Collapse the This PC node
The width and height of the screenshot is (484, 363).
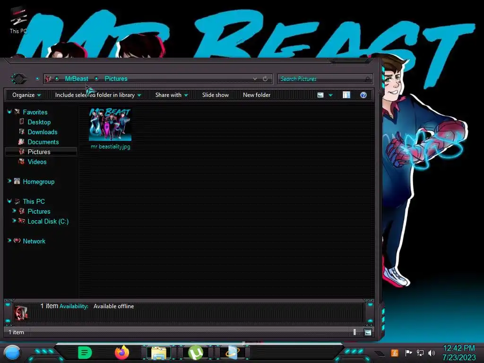9,201
